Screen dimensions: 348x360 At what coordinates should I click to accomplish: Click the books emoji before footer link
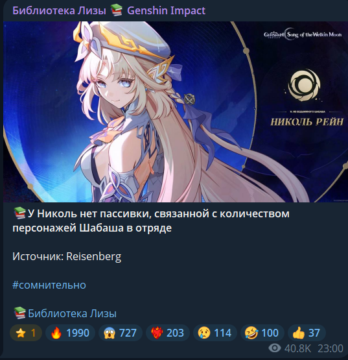[x=19, y=313]
